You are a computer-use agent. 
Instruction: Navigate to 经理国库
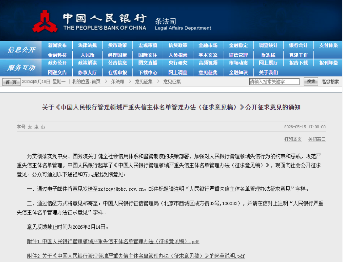117,55
